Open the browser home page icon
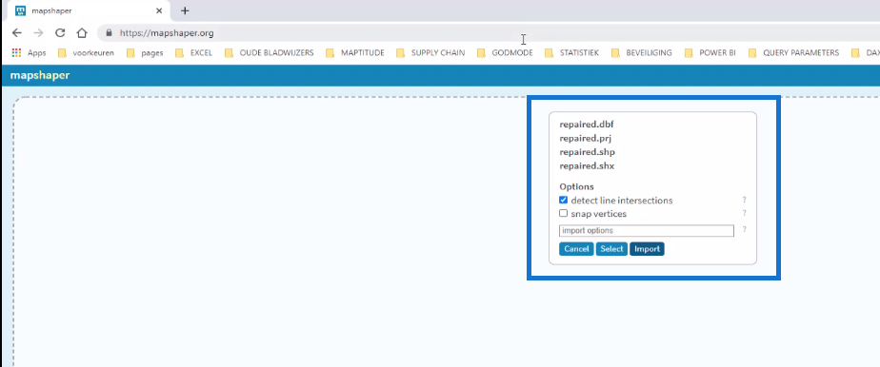 [82, 33]
